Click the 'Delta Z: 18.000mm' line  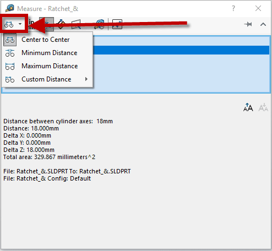pos(29,150)
